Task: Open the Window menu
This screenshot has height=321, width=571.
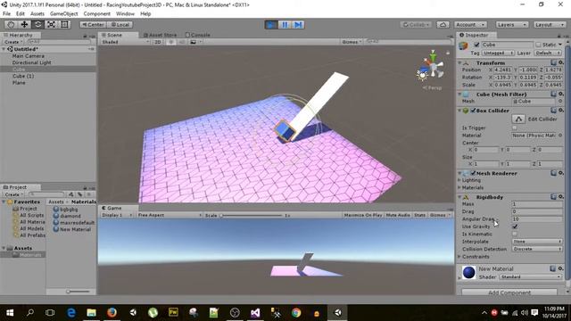Action: (125, 13)
